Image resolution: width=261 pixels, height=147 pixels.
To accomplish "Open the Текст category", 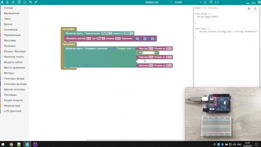I will [7, 19].
